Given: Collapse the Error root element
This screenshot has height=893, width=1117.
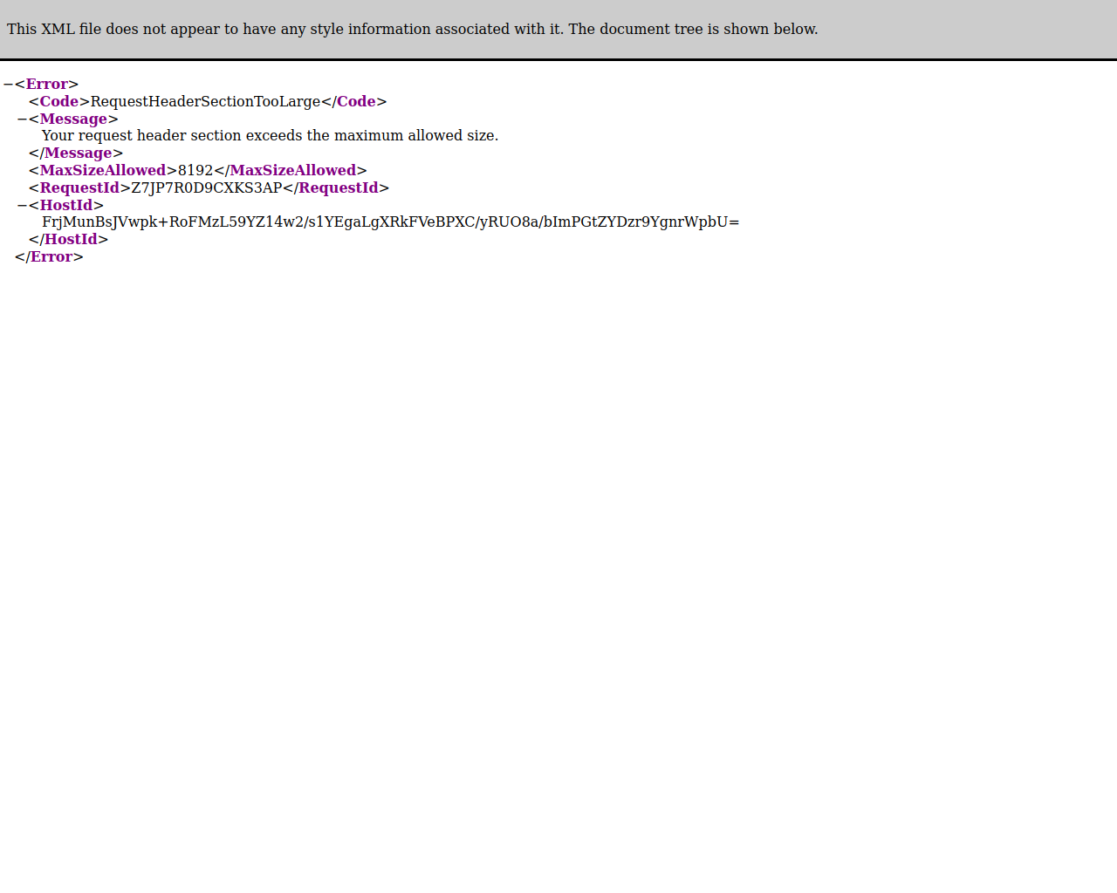Looking at the screenshot, I should [8, 85].
